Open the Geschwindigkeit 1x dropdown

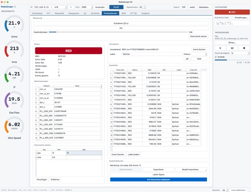[240, 53]
